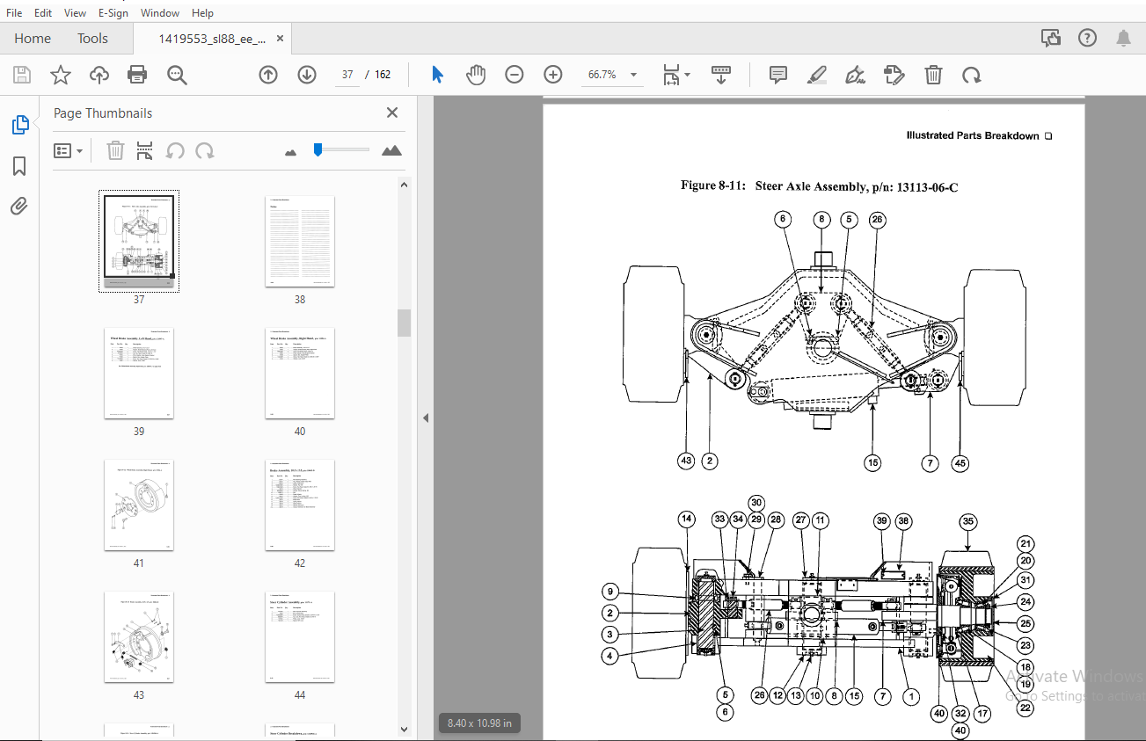1146x741 pixels.
Task: Print the document with the printer icon
Action: [x=137, y=75]
